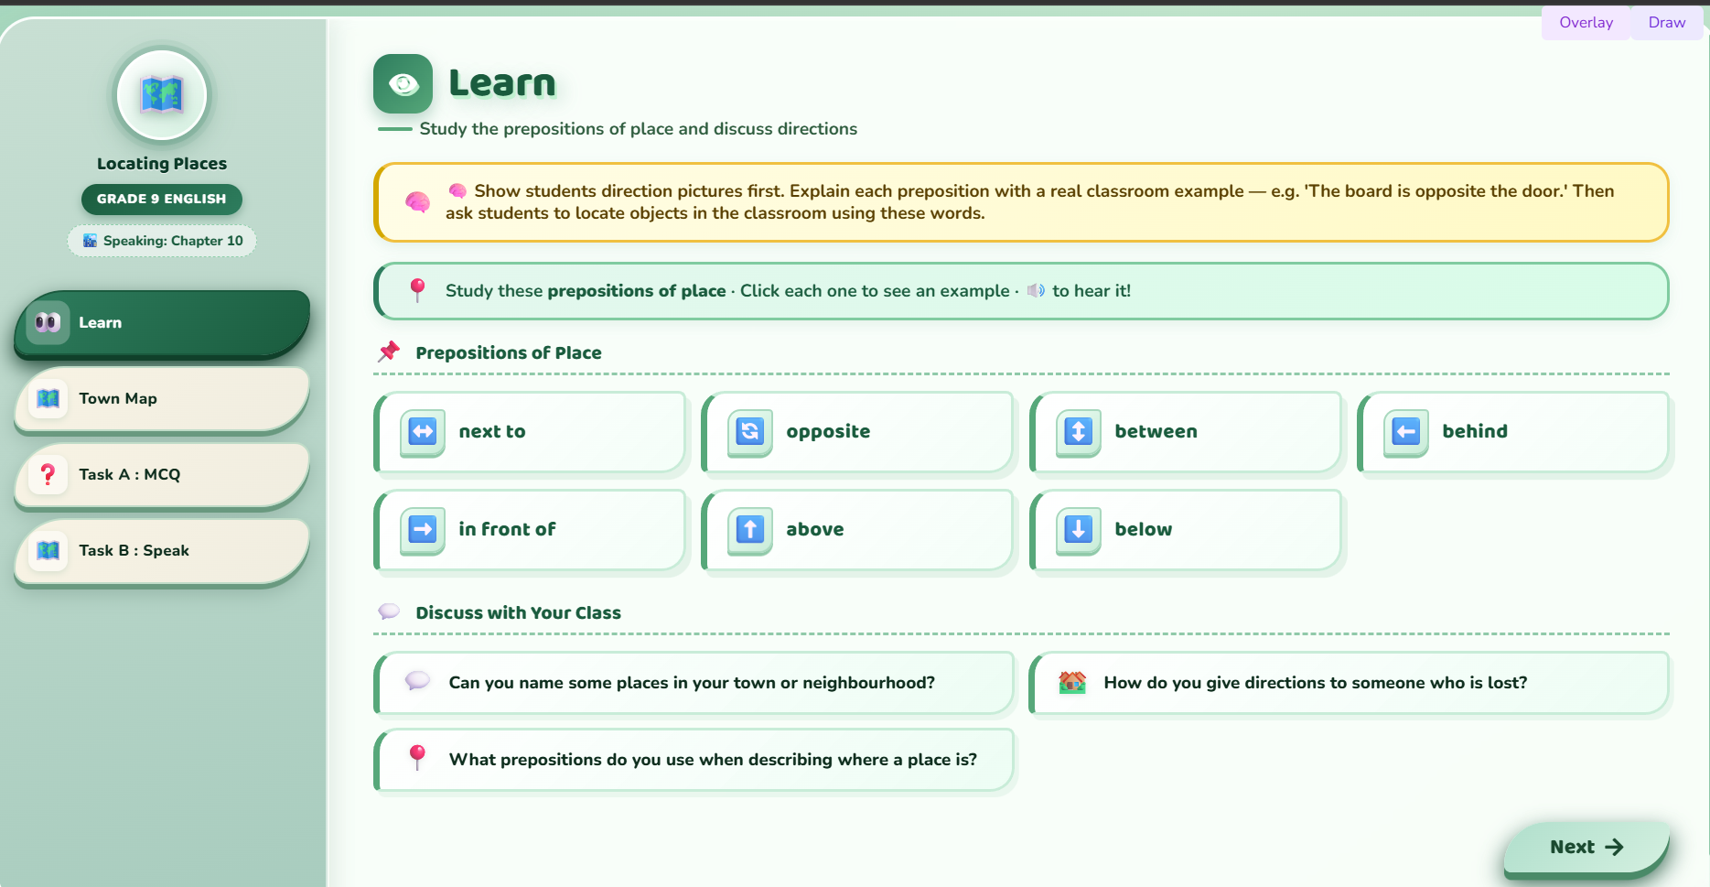1710x887 pixels.
Task: Click the up arrow icon for above
Action: pos(750,529)
